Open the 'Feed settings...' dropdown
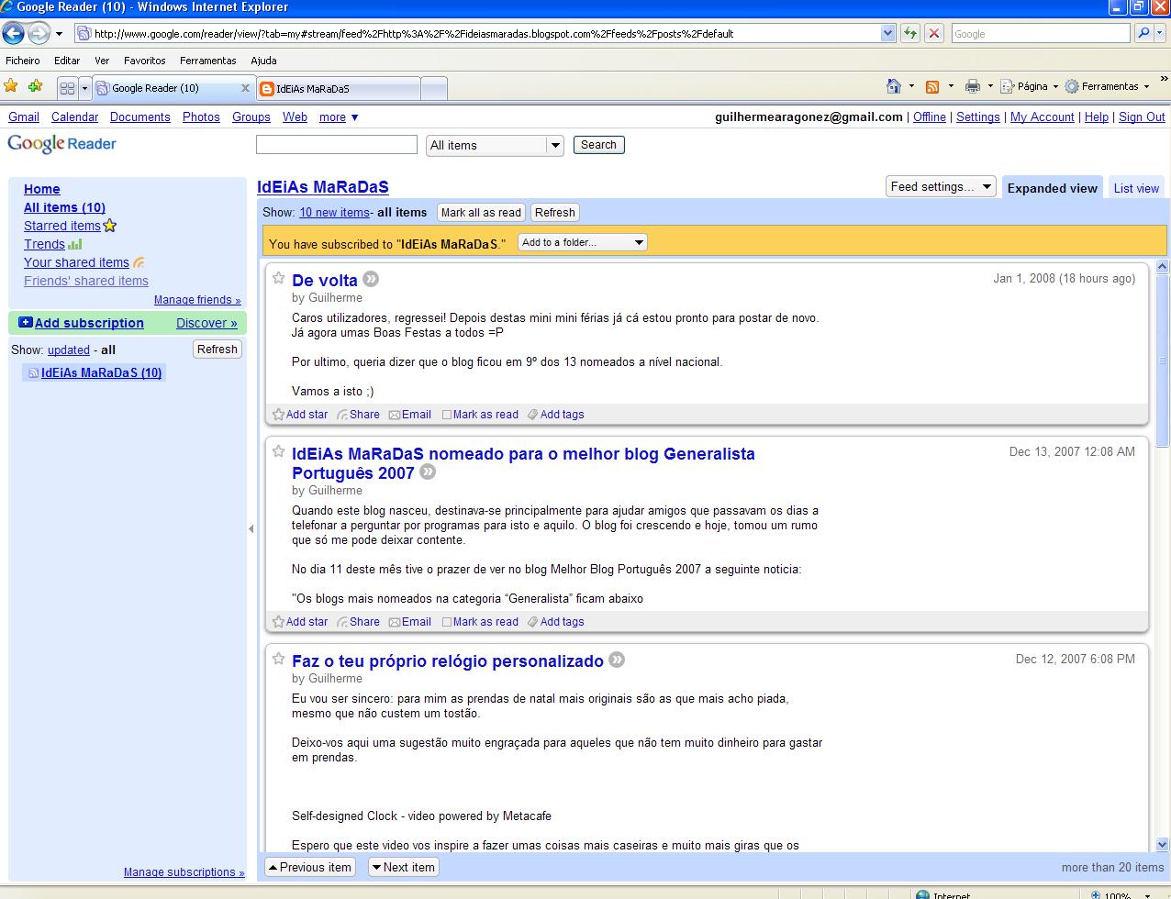1171x899 pixels. (x=941, y=186)
